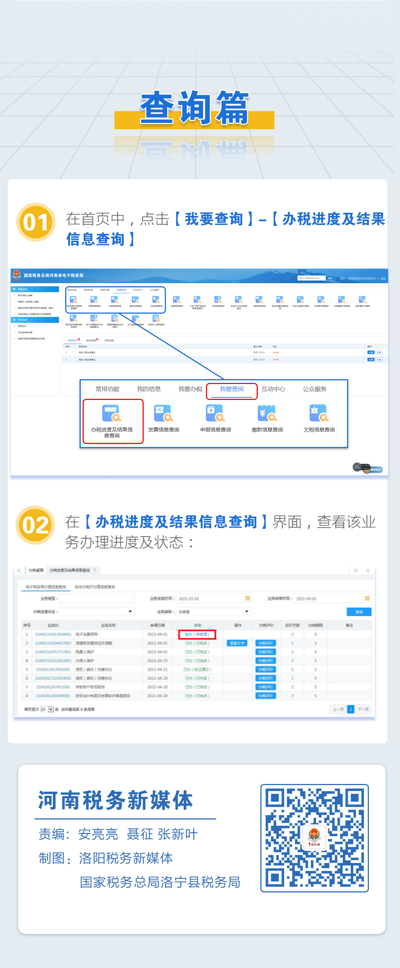
Task: Open calendar icon for 业务发起时间
Action: click(248, 598)
